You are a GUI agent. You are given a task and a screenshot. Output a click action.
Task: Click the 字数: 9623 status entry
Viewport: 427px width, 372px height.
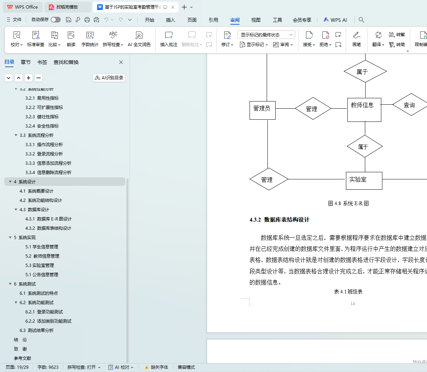[x=48, y=367]
